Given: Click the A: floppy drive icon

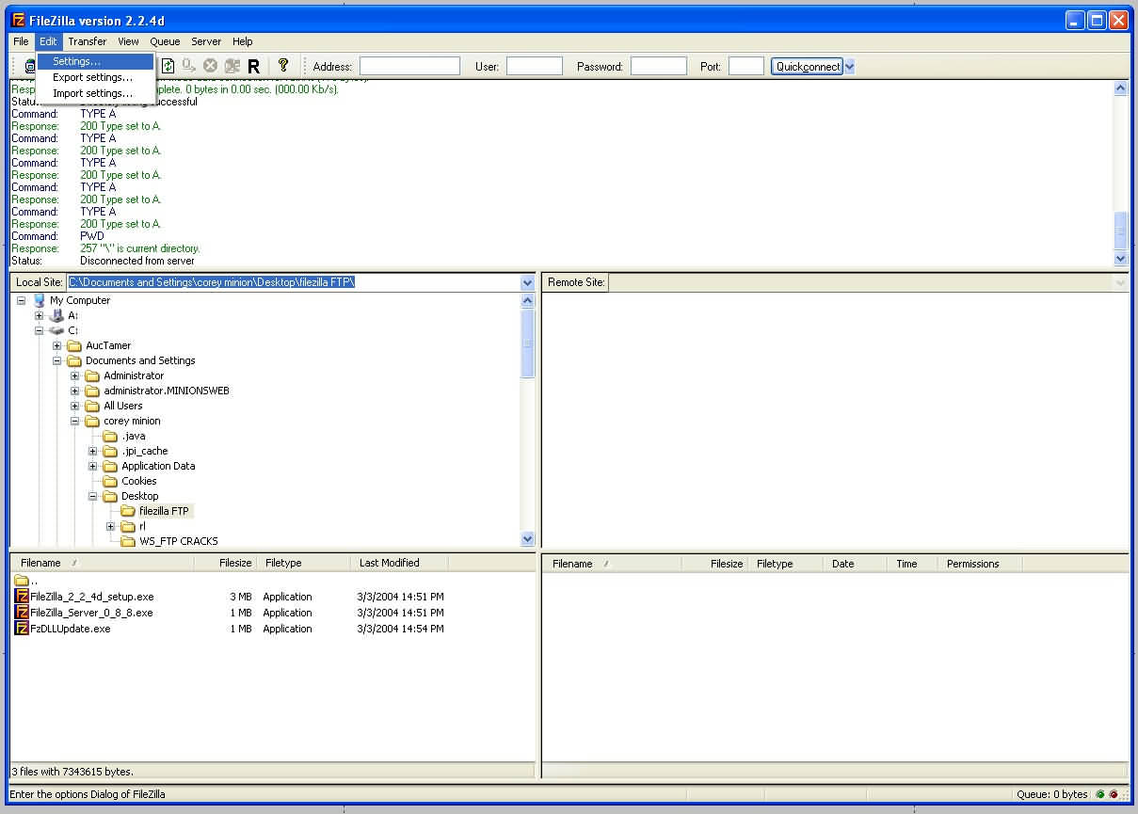Looking at the screenshot, I should click(56, 315).
